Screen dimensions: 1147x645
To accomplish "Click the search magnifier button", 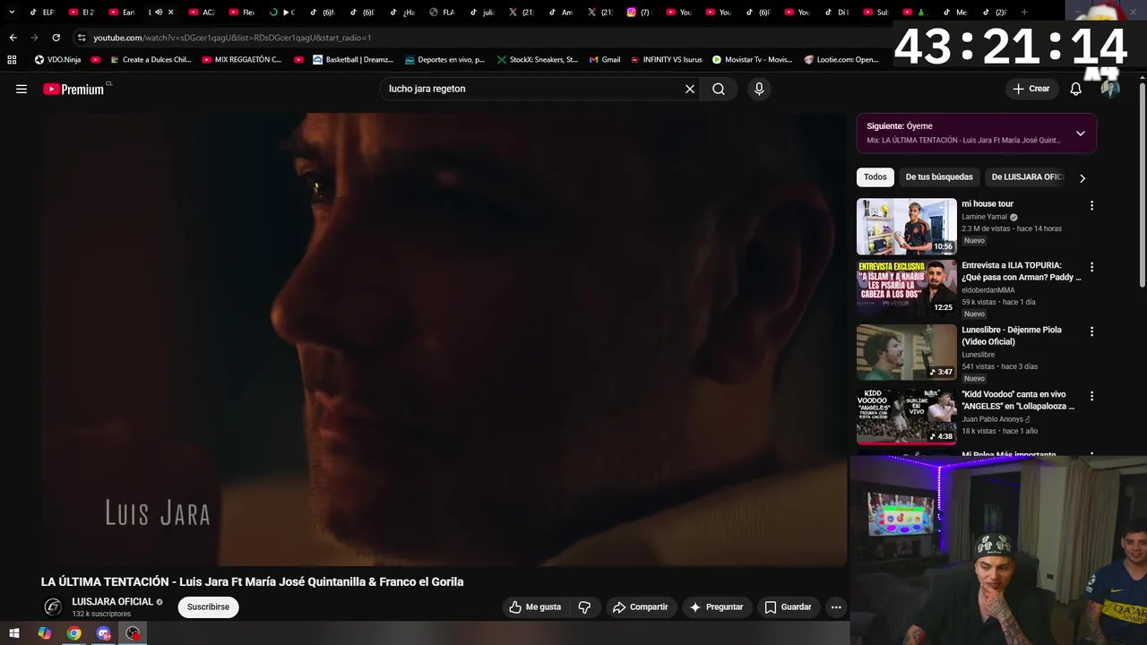I will coord(719,89).
